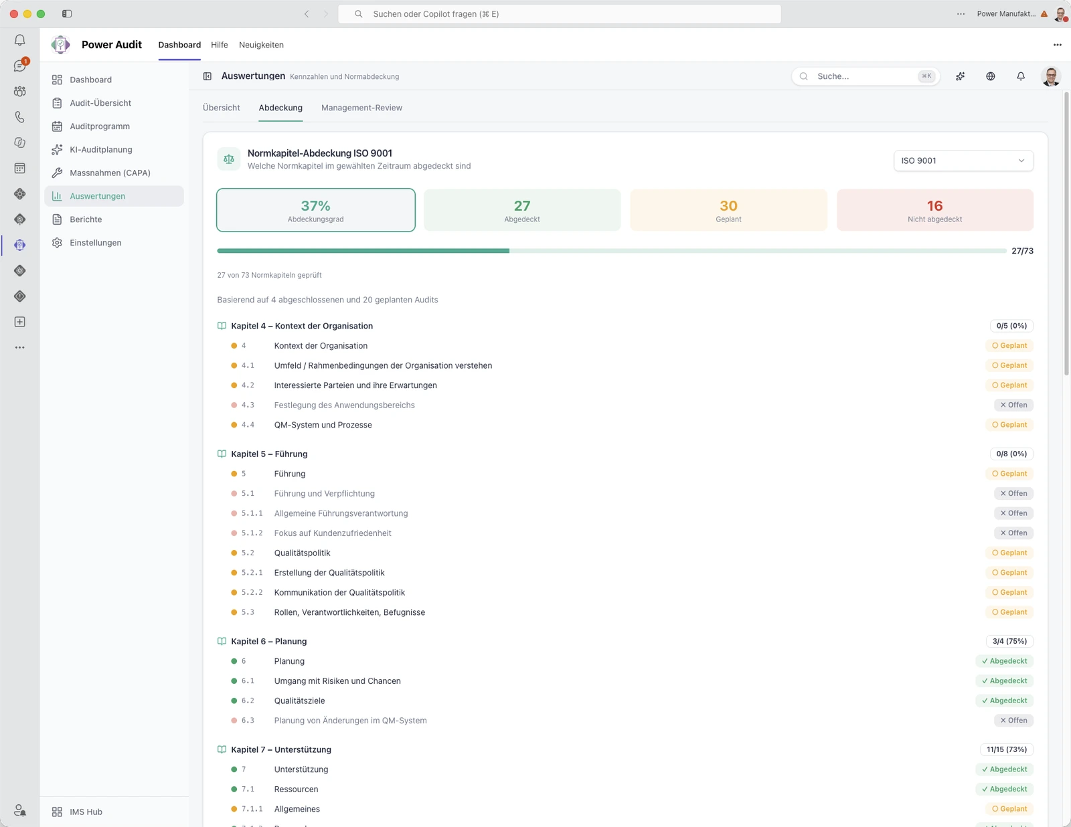Go back with the left chevron
Image resolution: width=1071 pixels, height=827 pixels.
click(x=307, y=13)
